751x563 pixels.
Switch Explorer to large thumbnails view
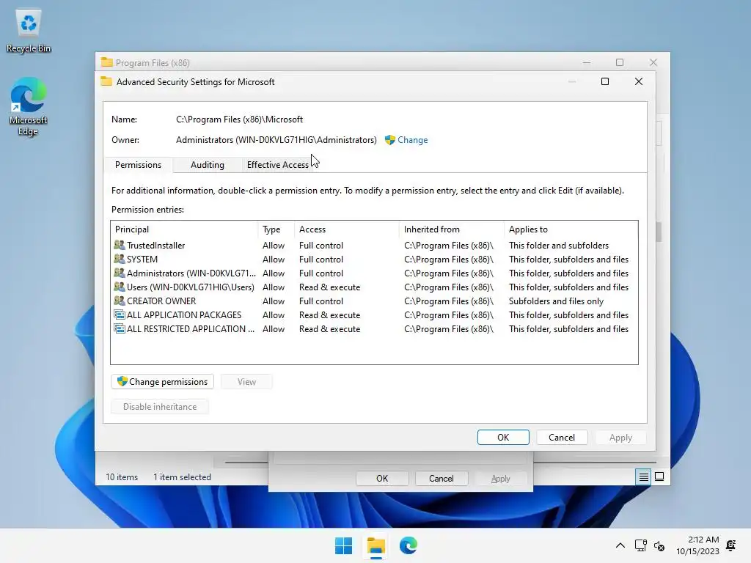click(659, 476)
